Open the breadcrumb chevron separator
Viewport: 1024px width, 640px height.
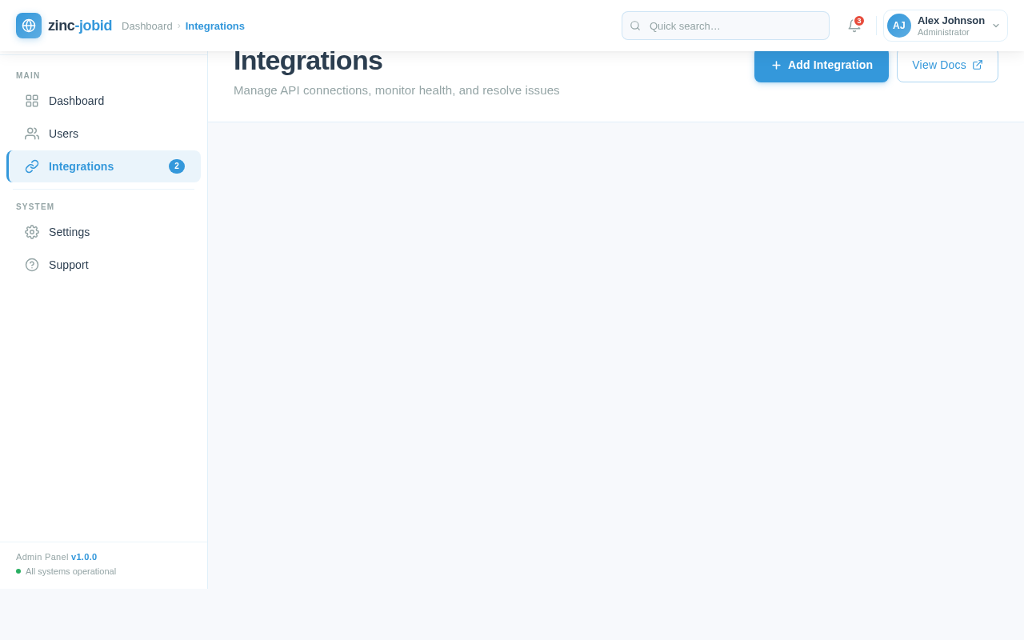click(x=179, y=26)
